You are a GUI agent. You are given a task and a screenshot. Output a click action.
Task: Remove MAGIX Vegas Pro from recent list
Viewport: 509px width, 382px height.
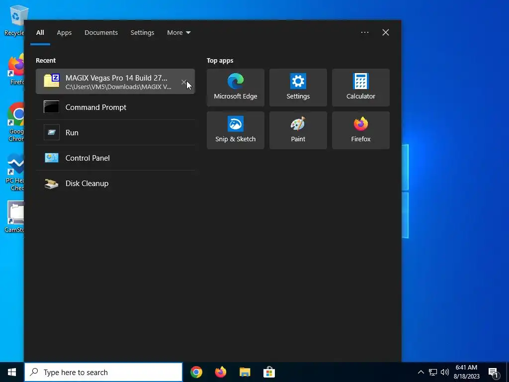(x=184, y=82)
